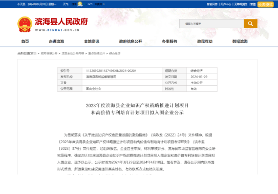Click the weather sun-cloud icon
The image size is (278, 194).
[x=80, y=4]
